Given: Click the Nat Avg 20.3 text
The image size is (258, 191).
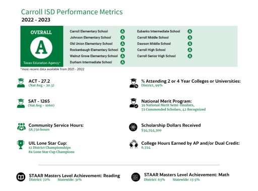Looking at the screenshot, I should click(x=41, y=85).
